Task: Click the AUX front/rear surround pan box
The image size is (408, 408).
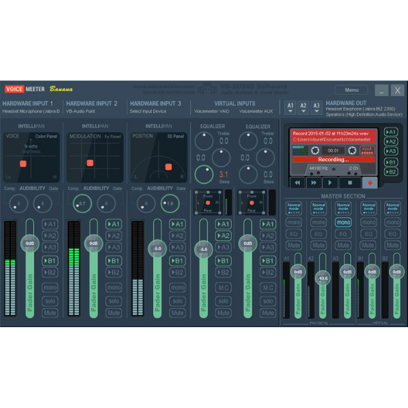Action: 252,203
